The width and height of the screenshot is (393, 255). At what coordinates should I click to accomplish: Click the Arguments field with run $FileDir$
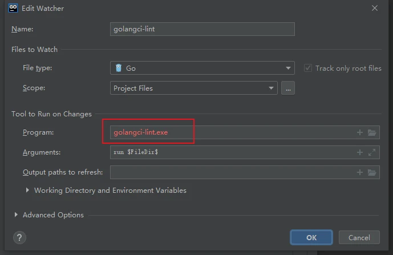pos(245,152)
